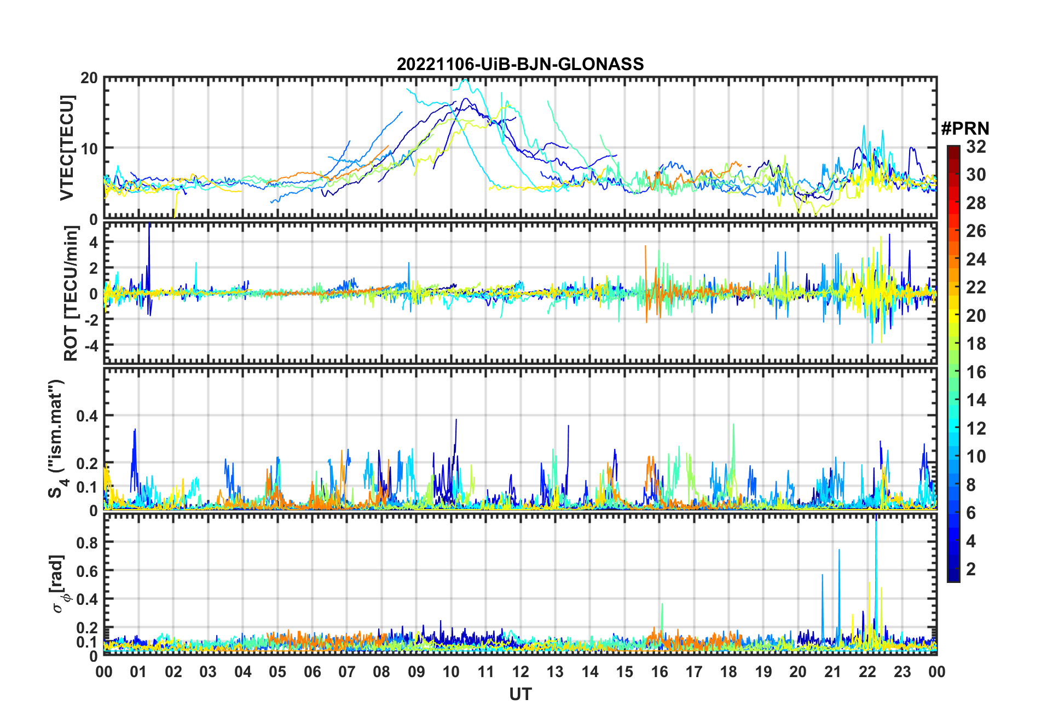Viewport: 1041px width, 728px height.
Task: Select colorbar tick label "8"
Action: click(971, 485)
